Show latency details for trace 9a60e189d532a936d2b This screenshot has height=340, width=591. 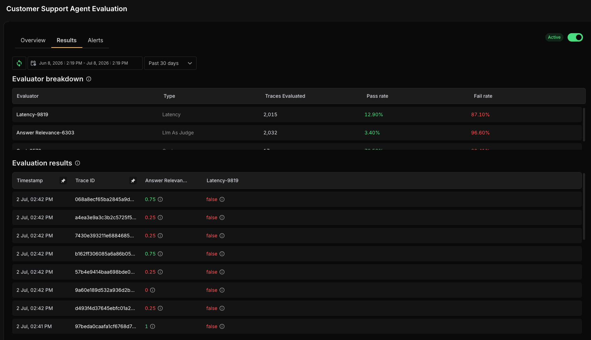click(x=222, y=290)
